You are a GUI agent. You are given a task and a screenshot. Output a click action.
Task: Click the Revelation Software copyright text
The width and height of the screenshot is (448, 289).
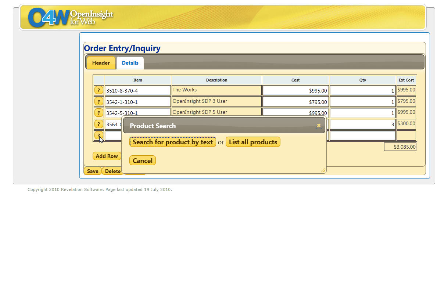(x=100, y=189)
